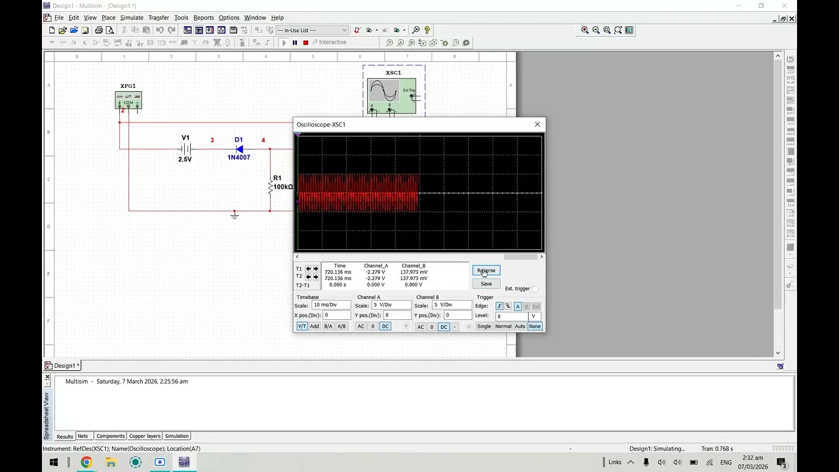Set Channel B coupling to AC

[421, 326]
